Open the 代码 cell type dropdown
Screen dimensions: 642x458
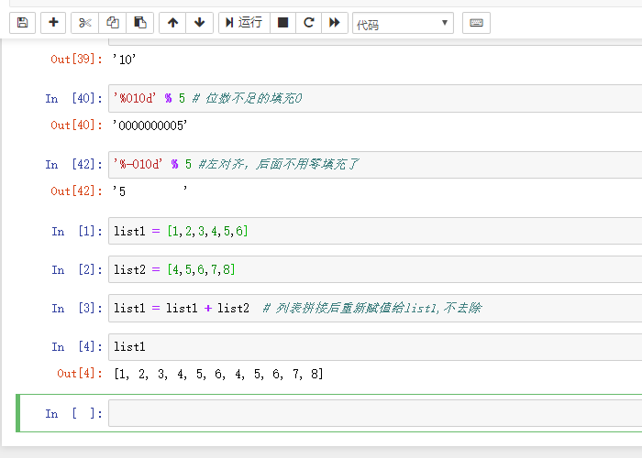tap(403, 23)
